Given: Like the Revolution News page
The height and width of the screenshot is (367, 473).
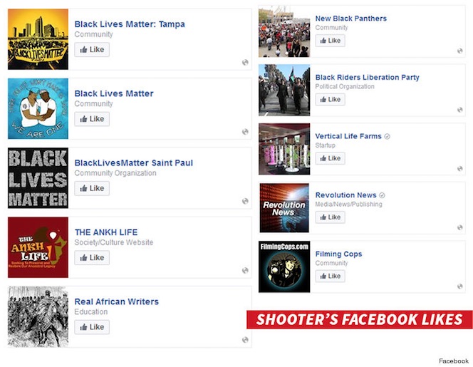Looking at the screenshot, I should coord(331,217).
